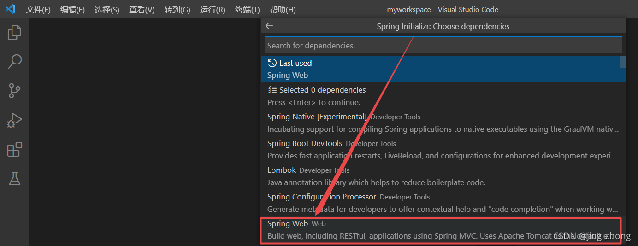Open the 帮助(H) menu
Screen dimensions: 638x246
[x=283, y=10]
